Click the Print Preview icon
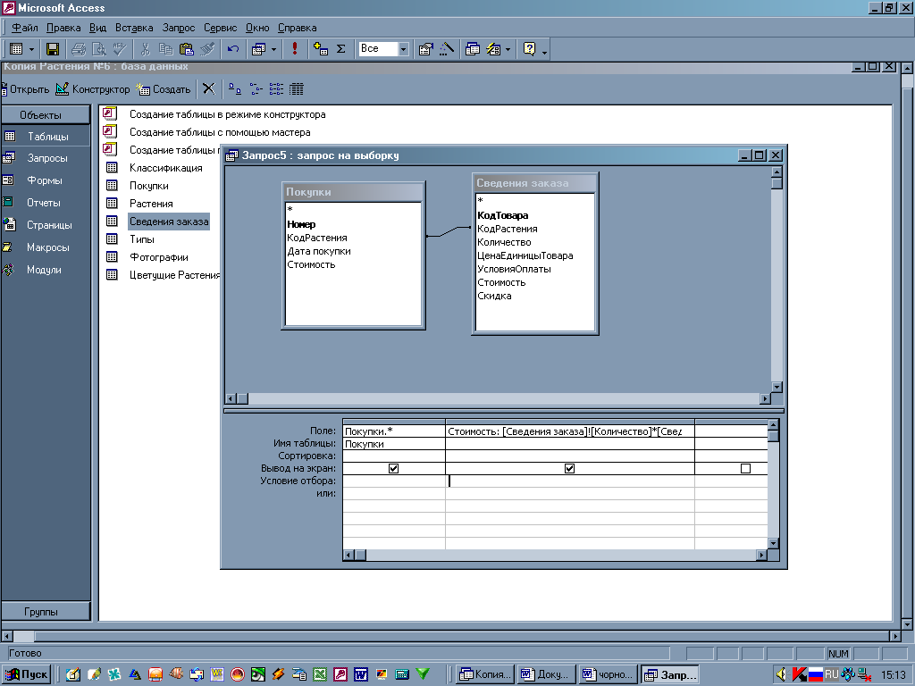The width and height of the screenshot is (915, 686). click(99, 49)
